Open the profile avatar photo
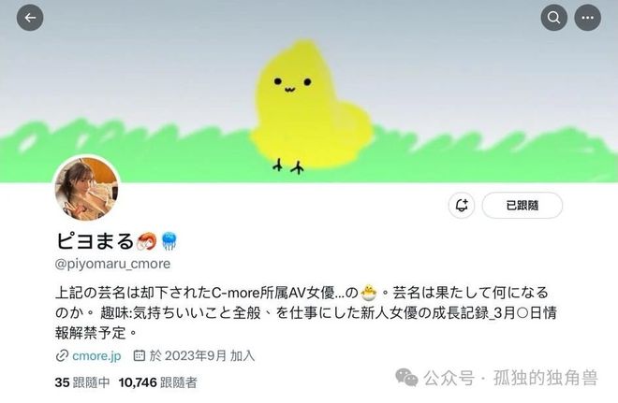The width and height of the screenshot is (618, 403). point(86,188)
